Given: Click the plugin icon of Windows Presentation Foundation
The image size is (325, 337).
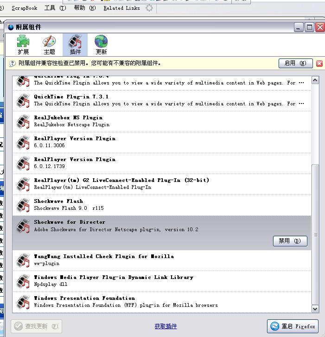Looking at the screenshot, I should [23, 302].
